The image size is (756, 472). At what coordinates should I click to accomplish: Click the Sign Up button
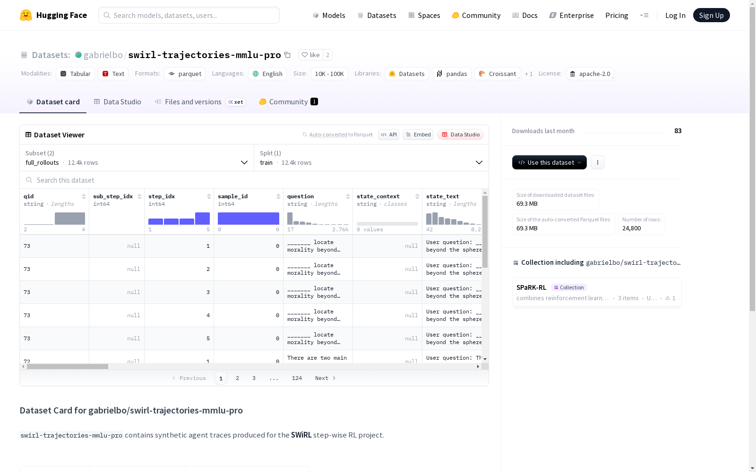click(x=712, y=15)
